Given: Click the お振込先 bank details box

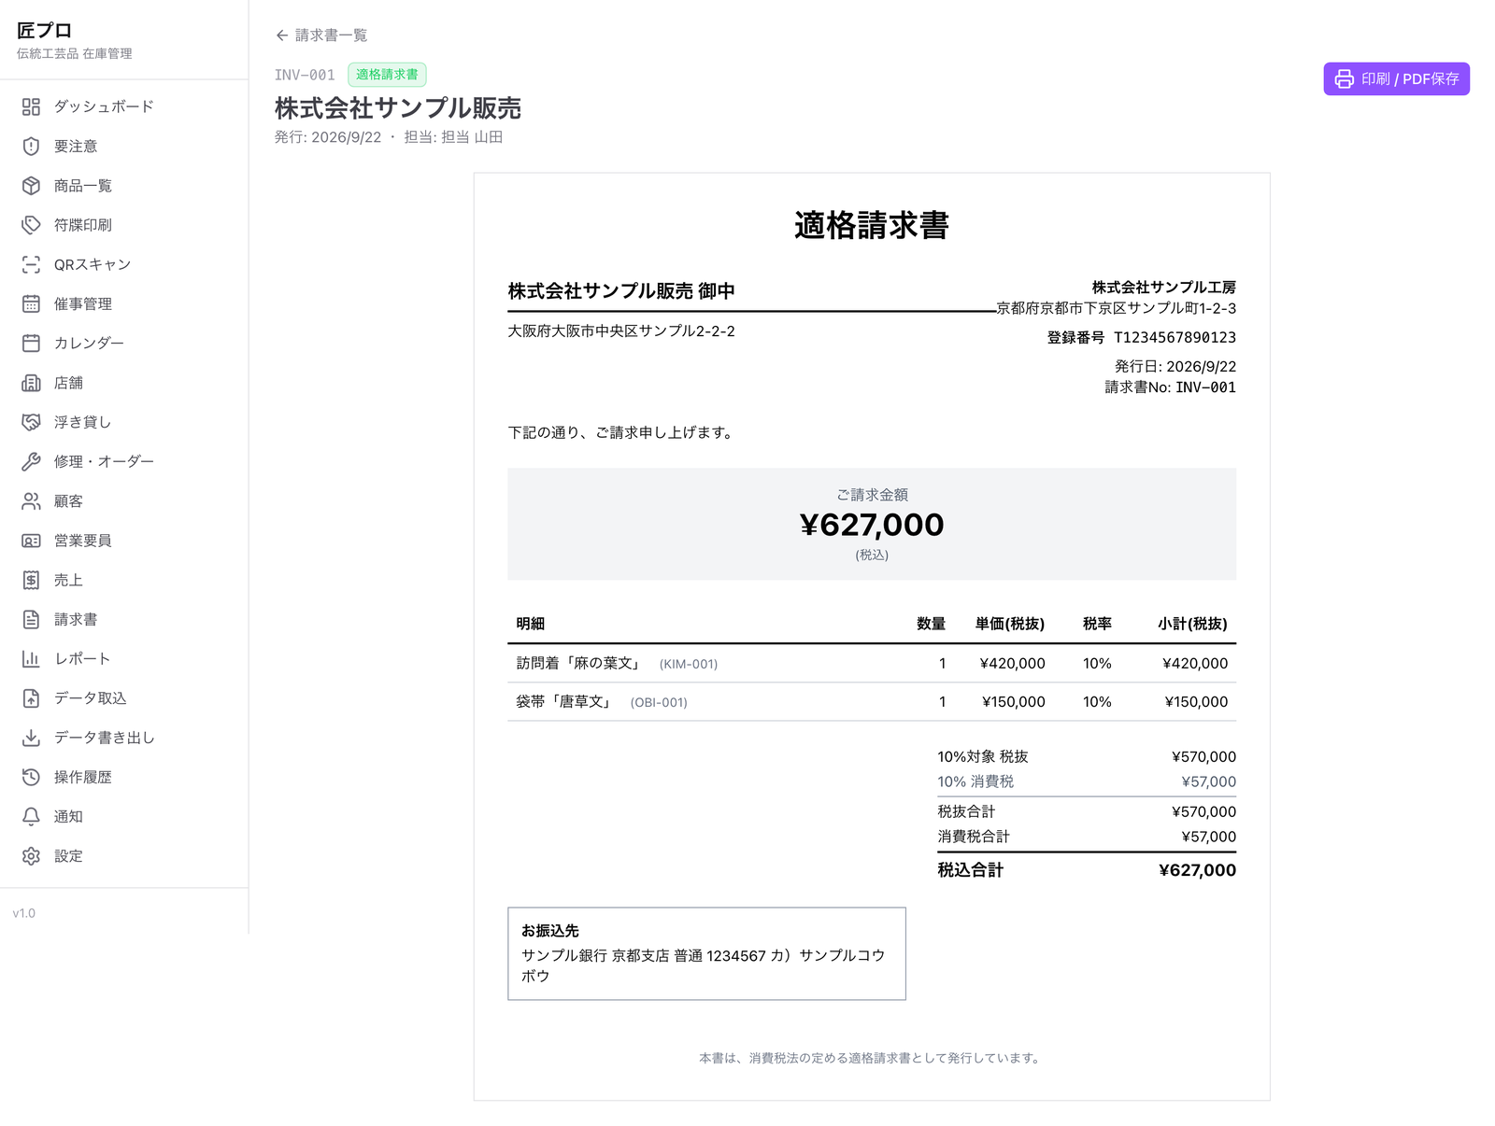Looking at the screenshot, I should point(706,953).
